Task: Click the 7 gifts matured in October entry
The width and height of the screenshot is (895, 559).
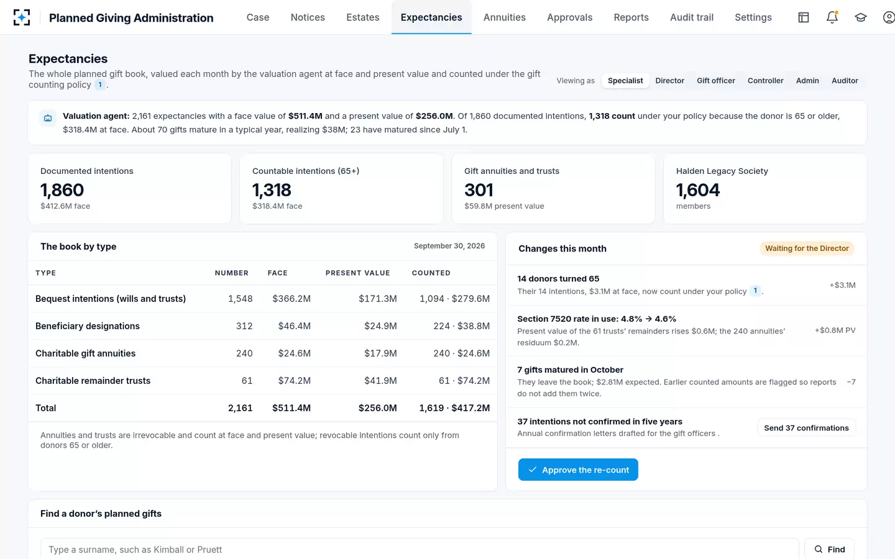Action: (686, 381)
